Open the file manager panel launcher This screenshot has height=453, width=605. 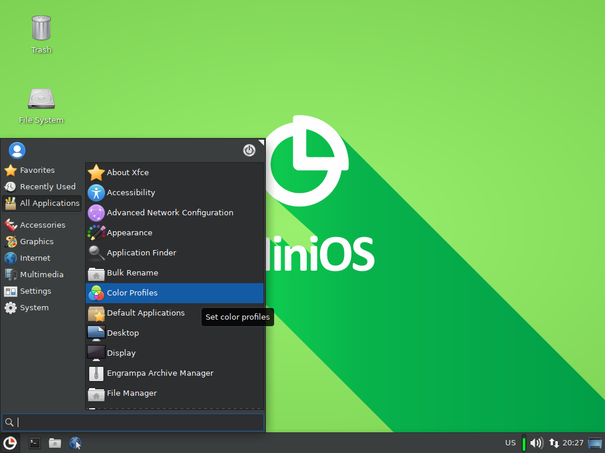55,443
